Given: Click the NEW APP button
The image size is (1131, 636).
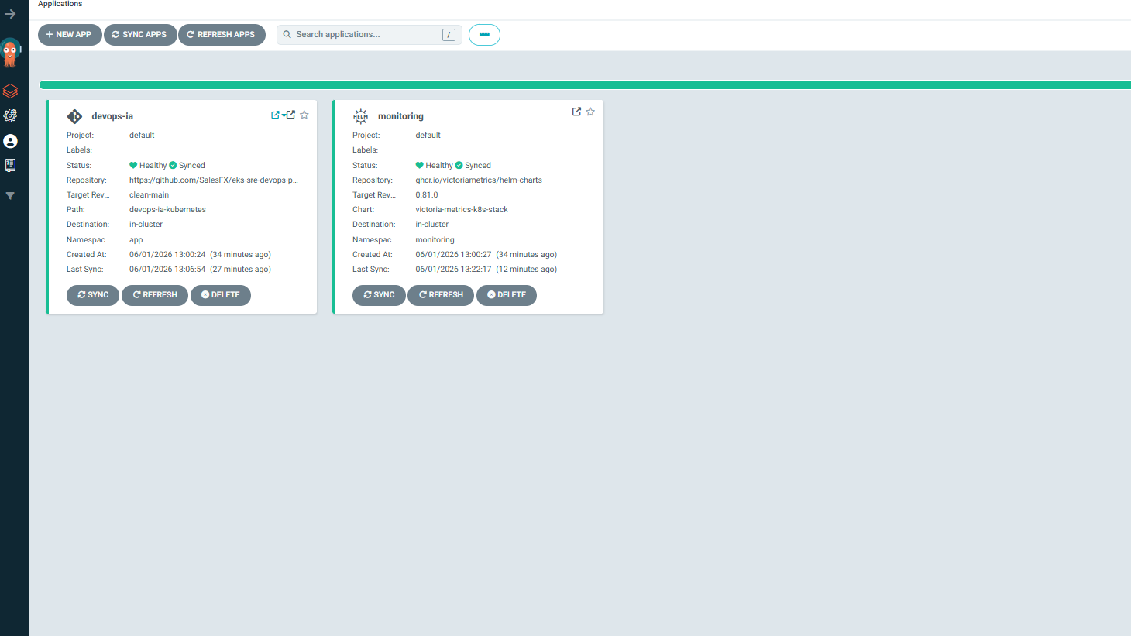Looking at the screenshot, I should [70, 35].
